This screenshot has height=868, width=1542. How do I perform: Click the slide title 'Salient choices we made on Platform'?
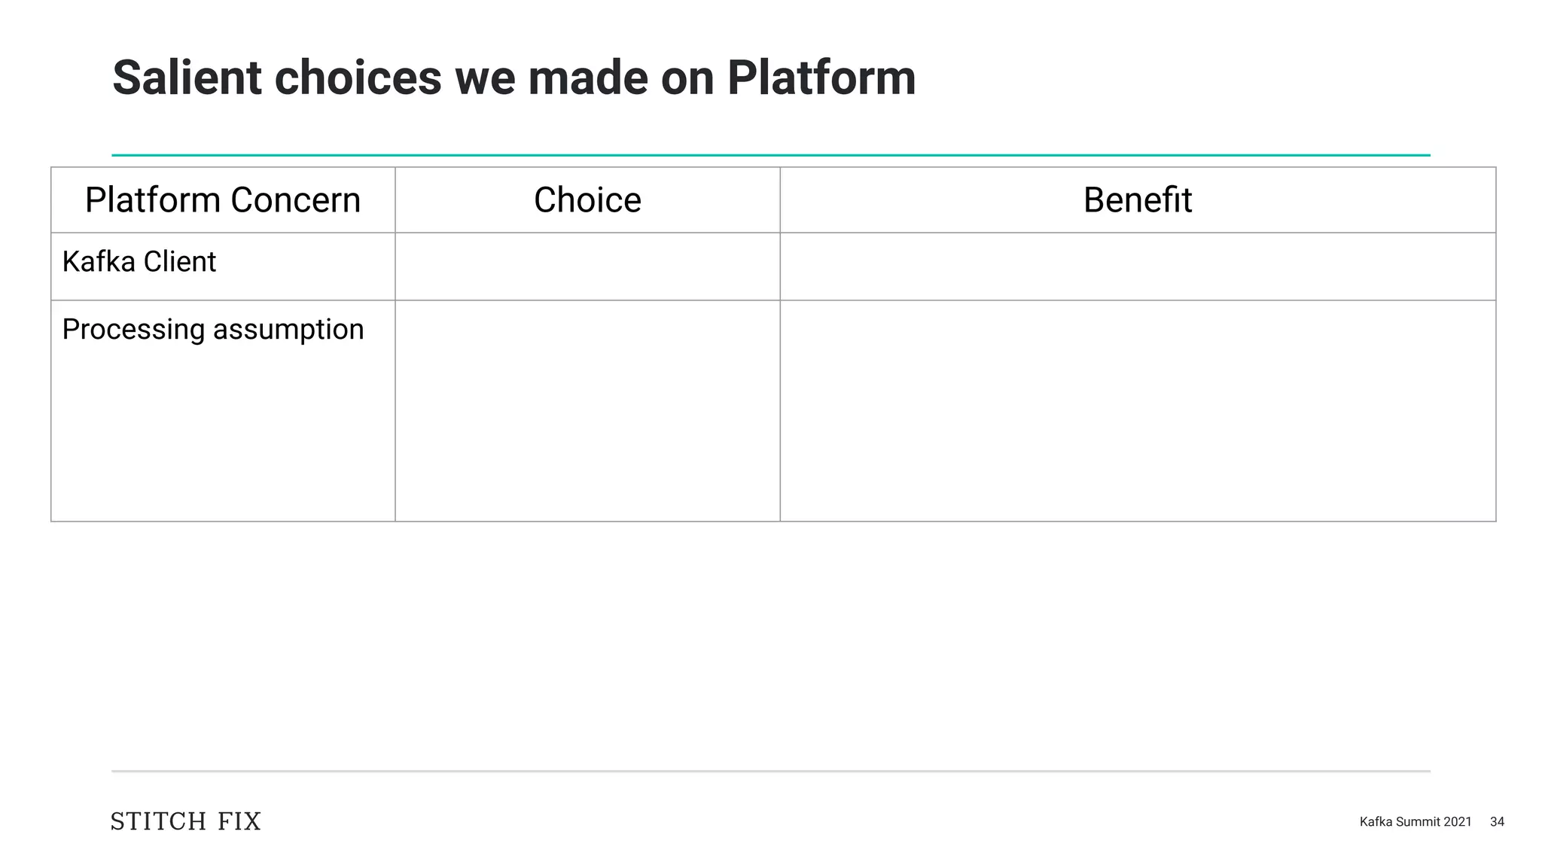tap(513, 78)
